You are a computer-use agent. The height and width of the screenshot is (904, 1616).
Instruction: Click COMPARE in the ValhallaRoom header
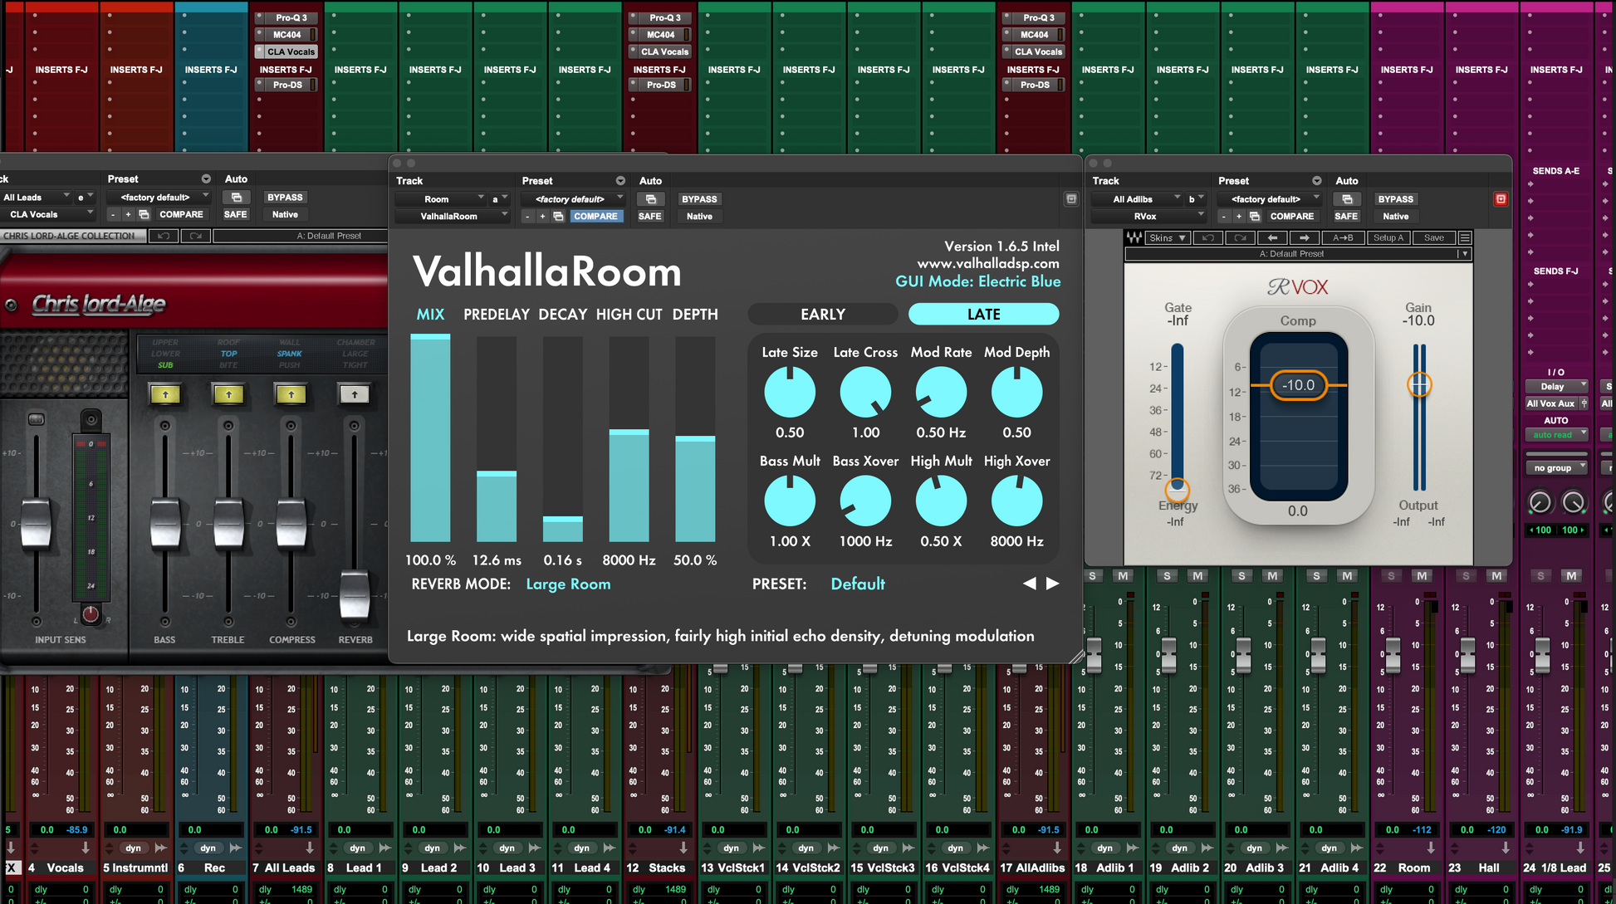pos(595,217)
